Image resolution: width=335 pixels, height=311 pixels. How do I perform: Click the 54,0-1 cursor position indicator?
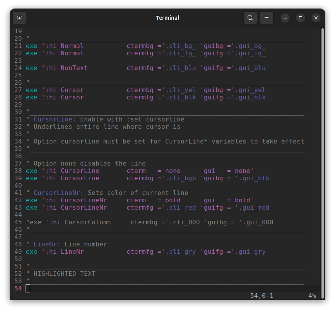(262, 296)
